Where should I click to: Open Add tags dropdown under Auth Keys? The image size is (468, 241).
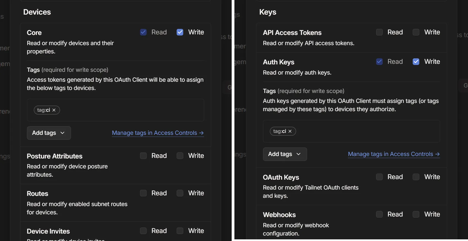(285, 154)
